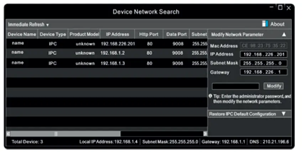Click the administrator password field
303x152 pixels.
[235, 86]
